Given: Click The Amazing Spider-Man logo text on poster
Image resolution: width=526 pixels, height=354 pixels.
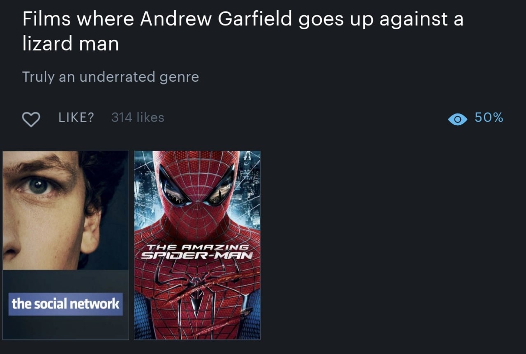Looking at the screenshot, I should click(196, 252).
